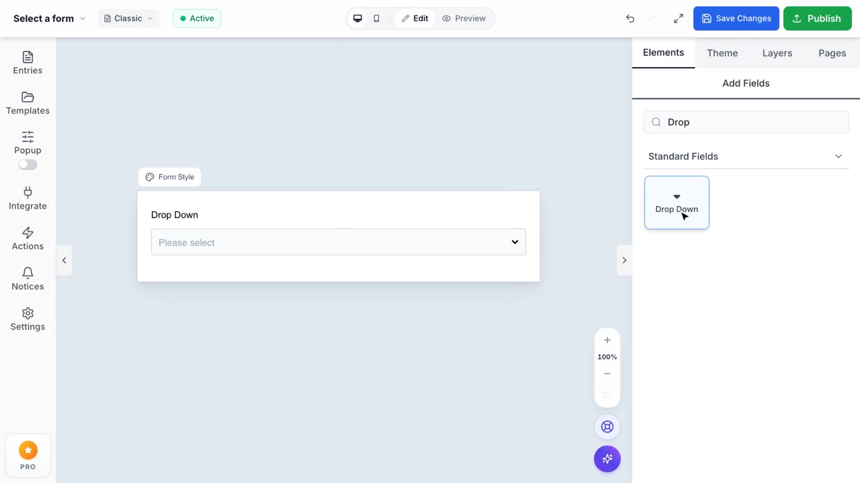Zoom out the canvas
Image resolution: width=860 pixels, height=483 pixels.
(x=607, y=374)
